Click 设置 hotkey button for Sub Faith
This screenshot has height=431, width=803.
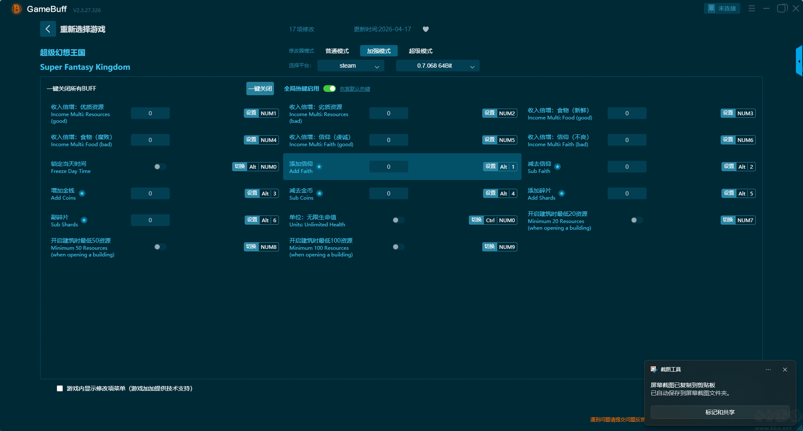[x=729, y=167]
